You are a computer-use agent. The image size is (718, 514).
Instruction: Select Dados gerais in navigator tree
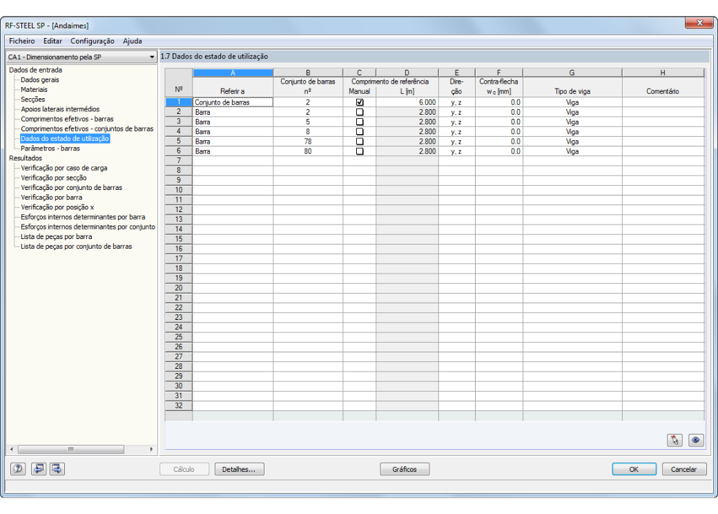(x=40, y=79)
